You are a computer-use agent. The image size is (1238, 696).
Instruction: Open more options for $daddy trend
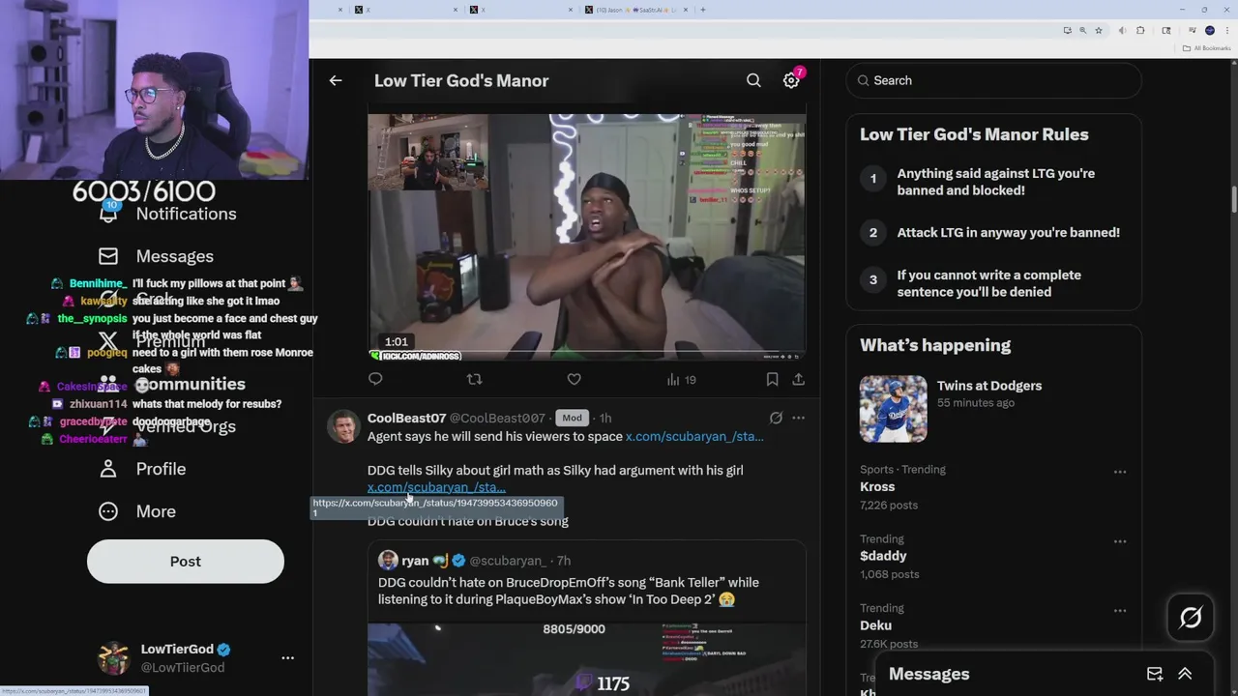pos(1120,541)
